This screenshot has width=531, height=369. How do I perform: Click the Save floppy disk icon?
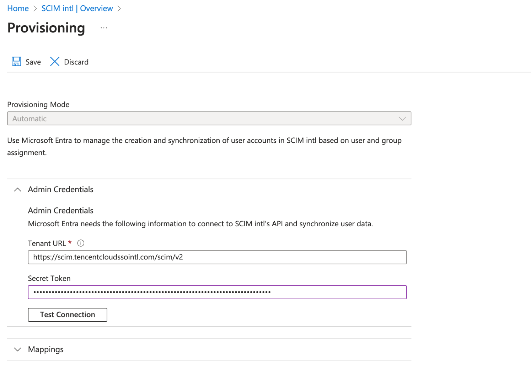16,62
